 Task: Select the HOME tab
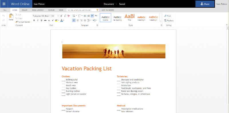point(15,10)
